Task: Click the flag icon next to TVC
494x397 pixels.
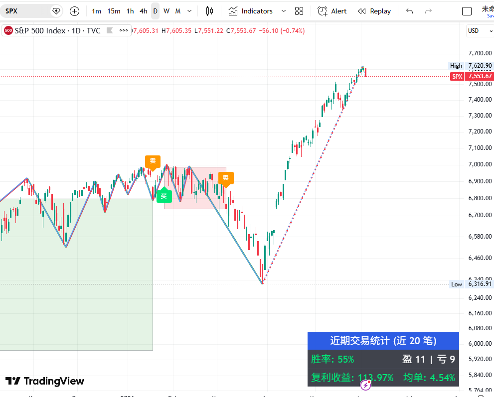Action: [x=110, y=30]
